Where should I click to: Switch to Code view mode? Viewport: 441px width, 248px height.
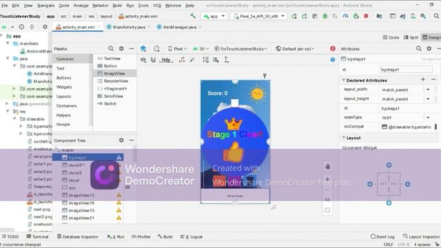click(x=391, y=37)
